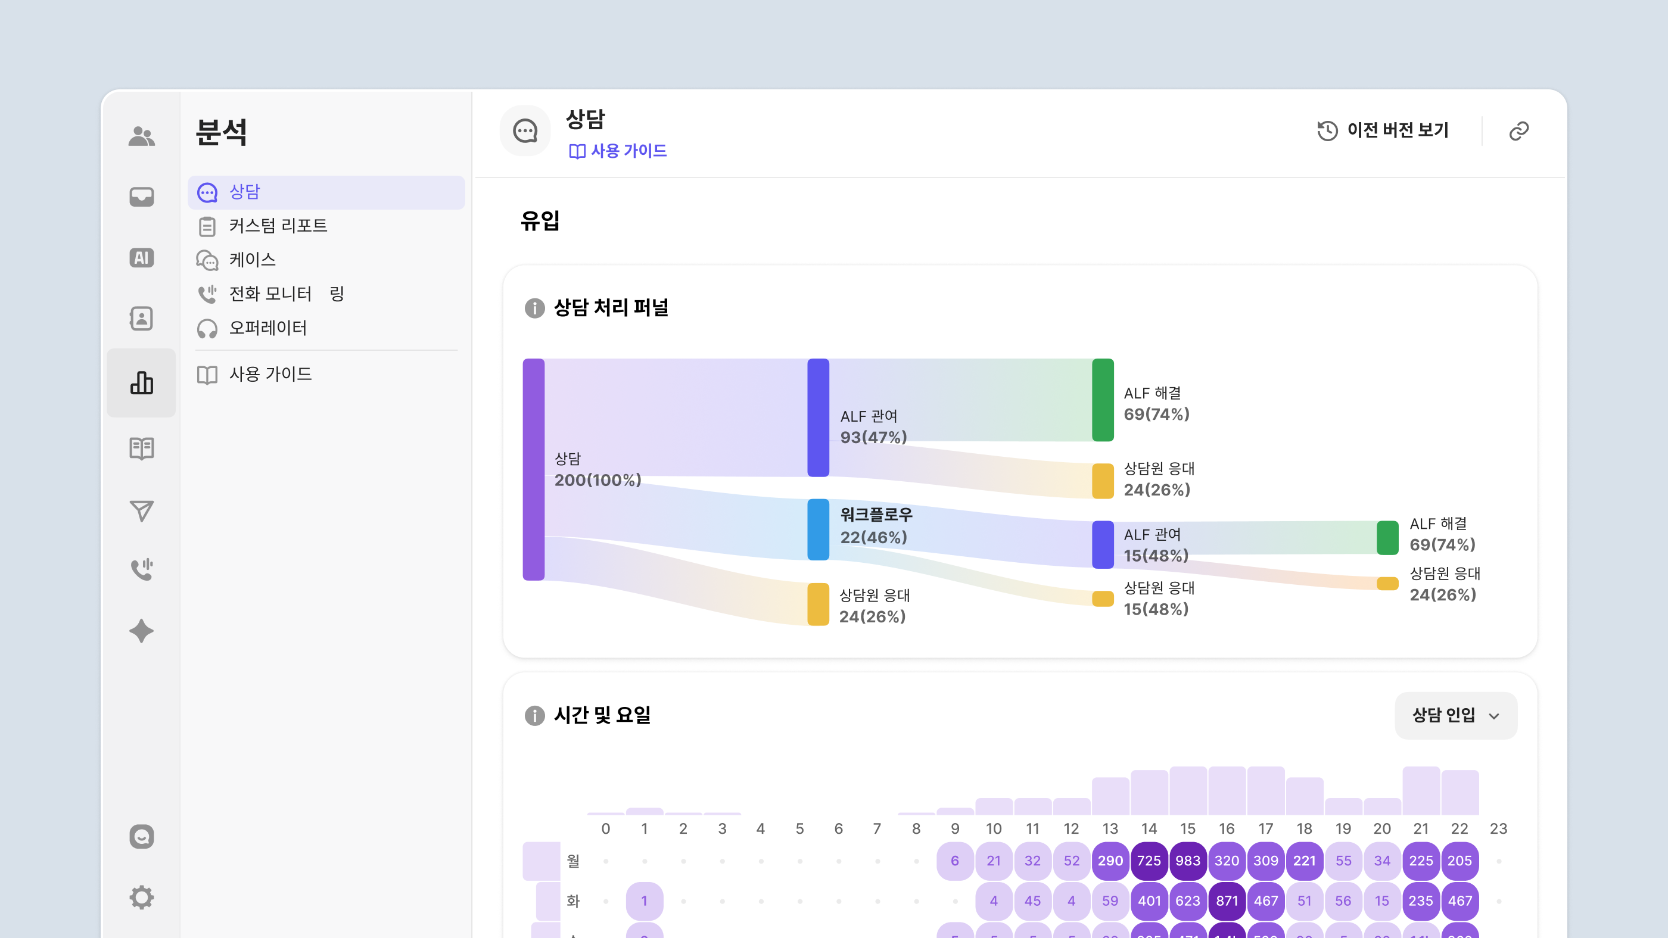Click the blue 워크플로우 22(46%) funnel bar
The image size is (1668, 938).
[819, 529]
